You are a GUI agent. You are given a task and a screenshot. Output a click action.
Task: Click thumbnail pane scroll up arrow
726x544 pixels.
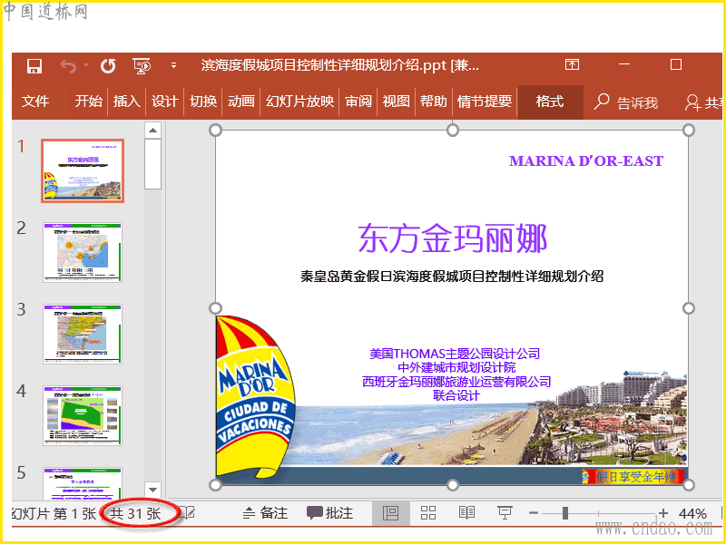[152, 130]
